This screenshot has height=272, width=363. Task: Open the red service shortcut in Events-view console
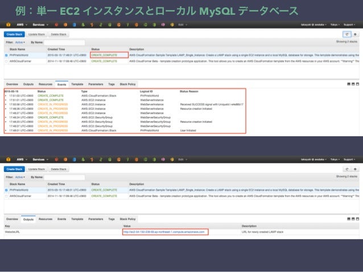pos(56,24)
